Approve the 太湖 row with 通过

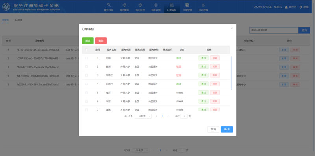(x=204, y=58)
